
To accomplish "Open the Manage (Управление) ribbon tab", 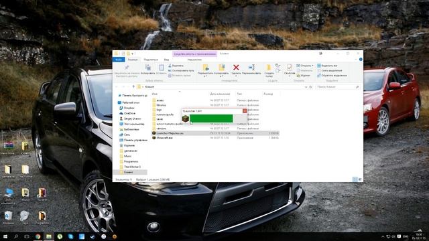I will (x=194, y=60).
